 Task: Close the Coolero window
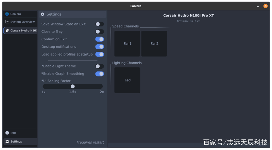266,6
